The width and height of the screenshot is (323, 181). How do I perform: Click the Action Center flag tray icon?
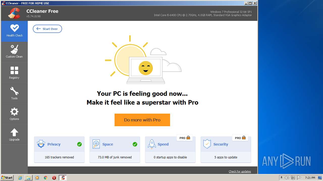pos(299,178)
